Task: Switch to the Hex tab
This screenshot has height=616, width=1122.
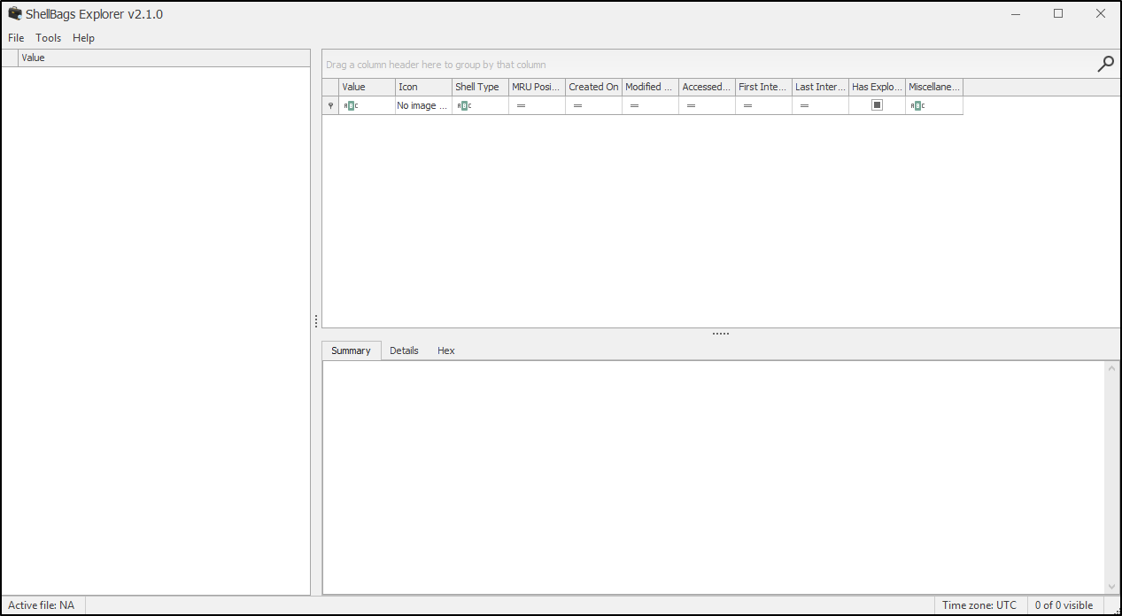Action: [x=445, y=350]
